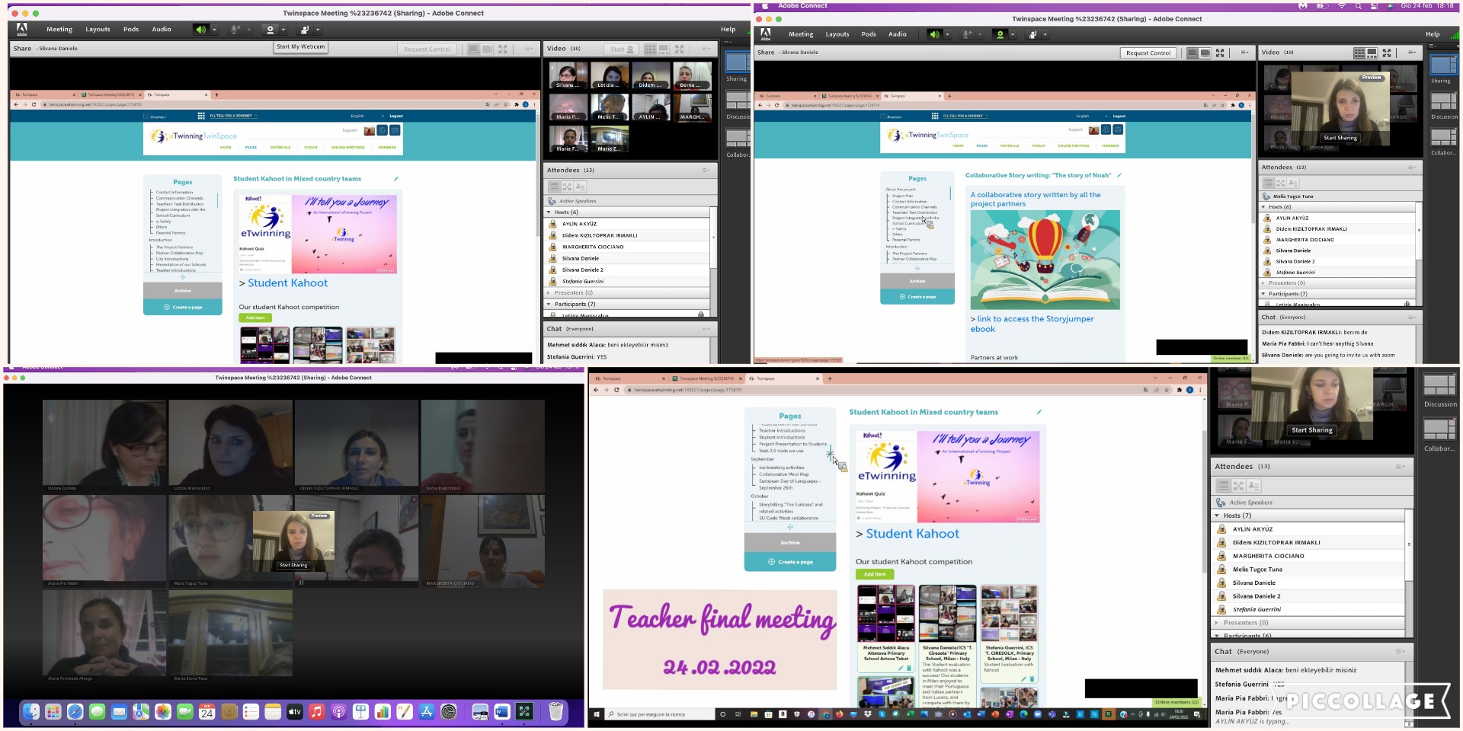Toggle green webcam icon in top-right window toolbar
Screen dimensions: 1463x731
point(1000,34)
